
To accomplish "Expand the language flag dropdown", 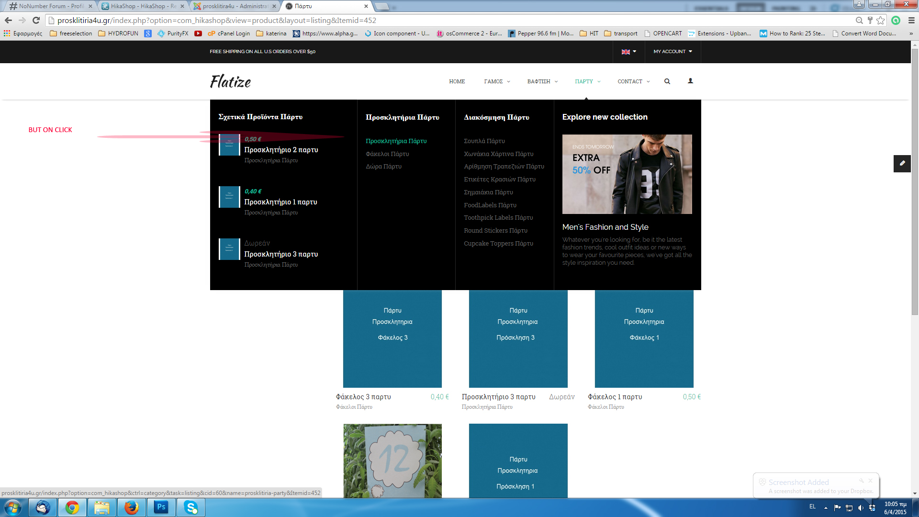I will (628, 52).
